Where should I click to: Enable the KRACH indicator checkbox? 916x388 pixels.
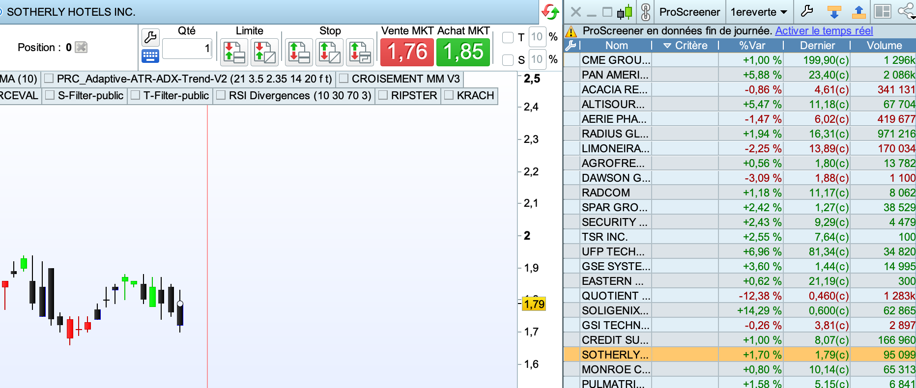point(449,95)
